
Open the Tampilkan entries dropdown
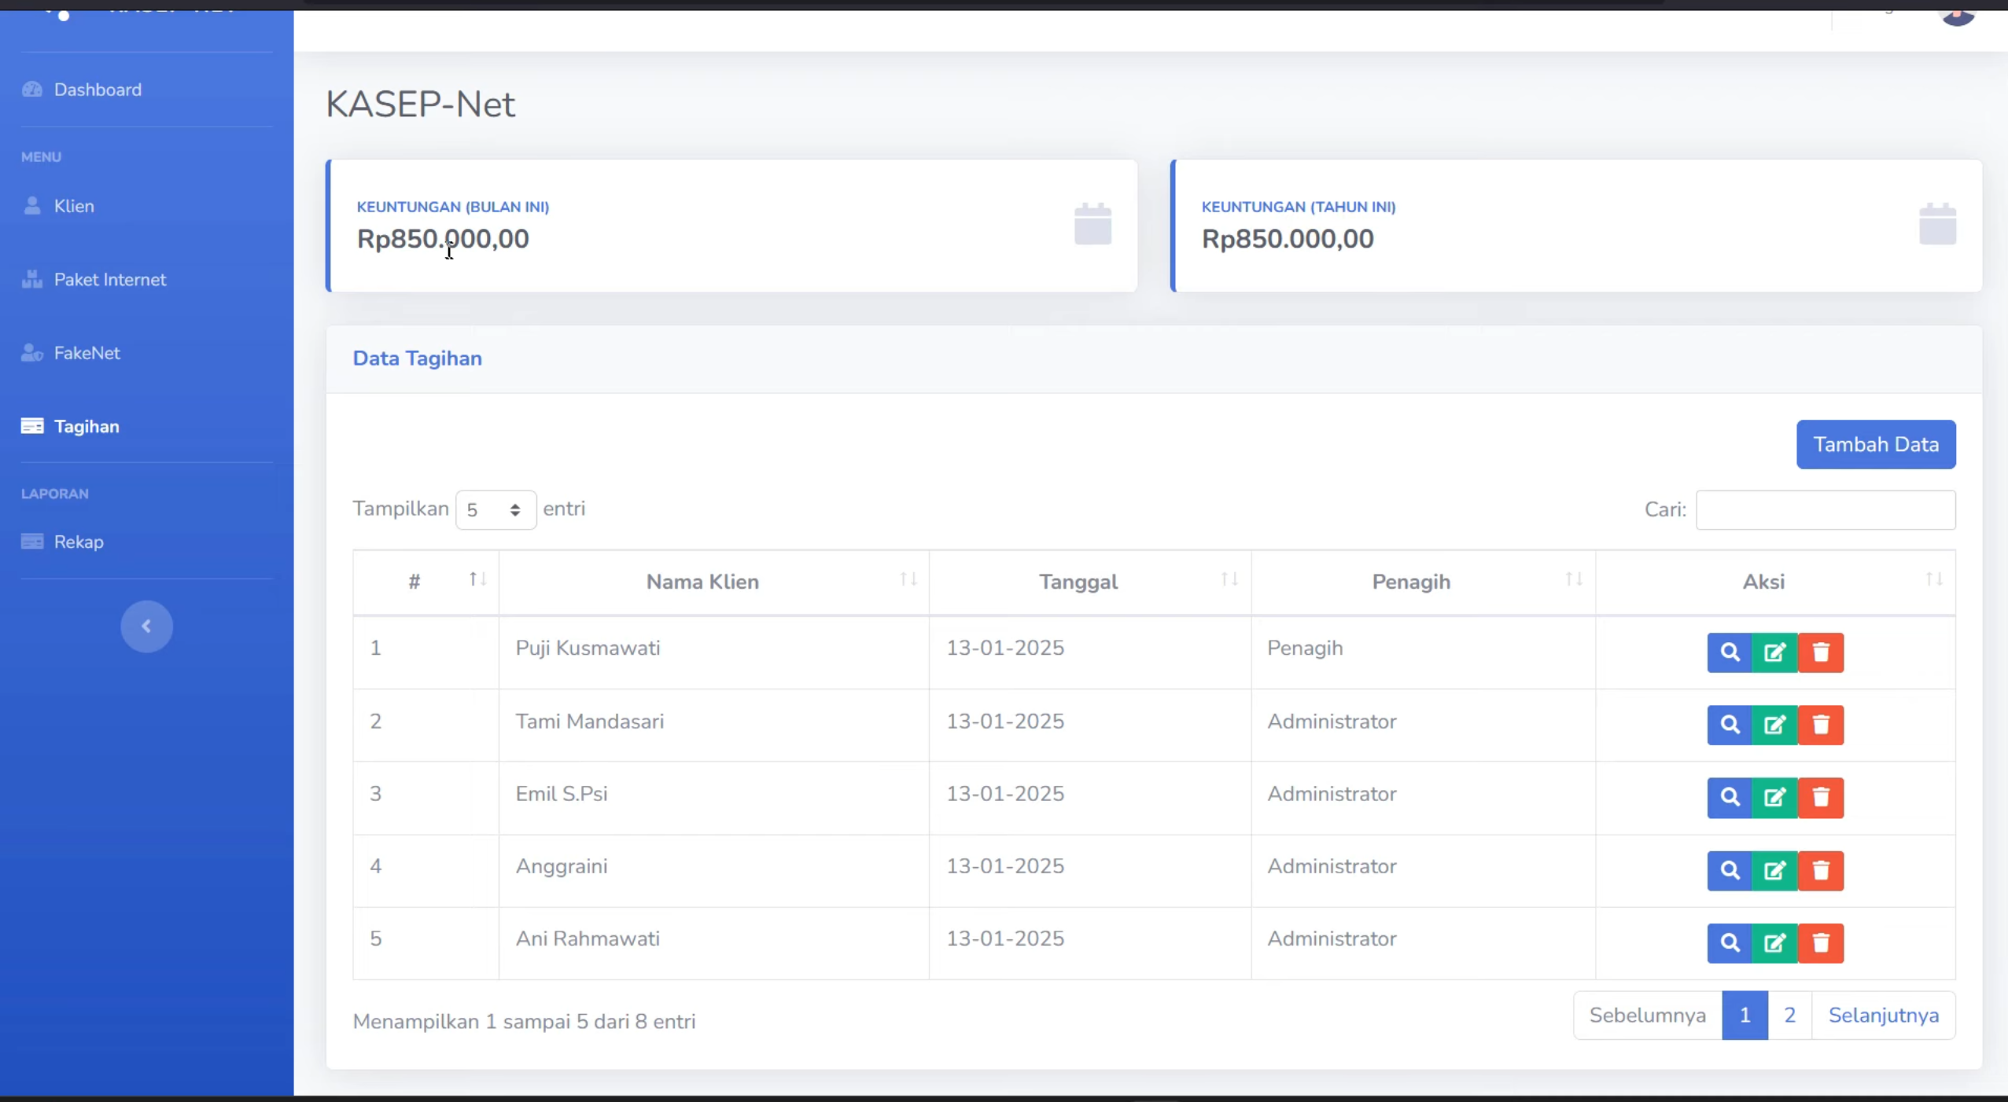coord(496,510)
